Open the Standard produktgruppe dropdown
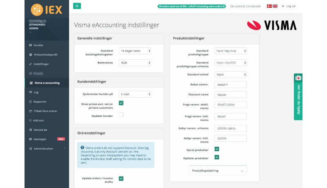This screenshot has height=188, width=327. [231, 51]
